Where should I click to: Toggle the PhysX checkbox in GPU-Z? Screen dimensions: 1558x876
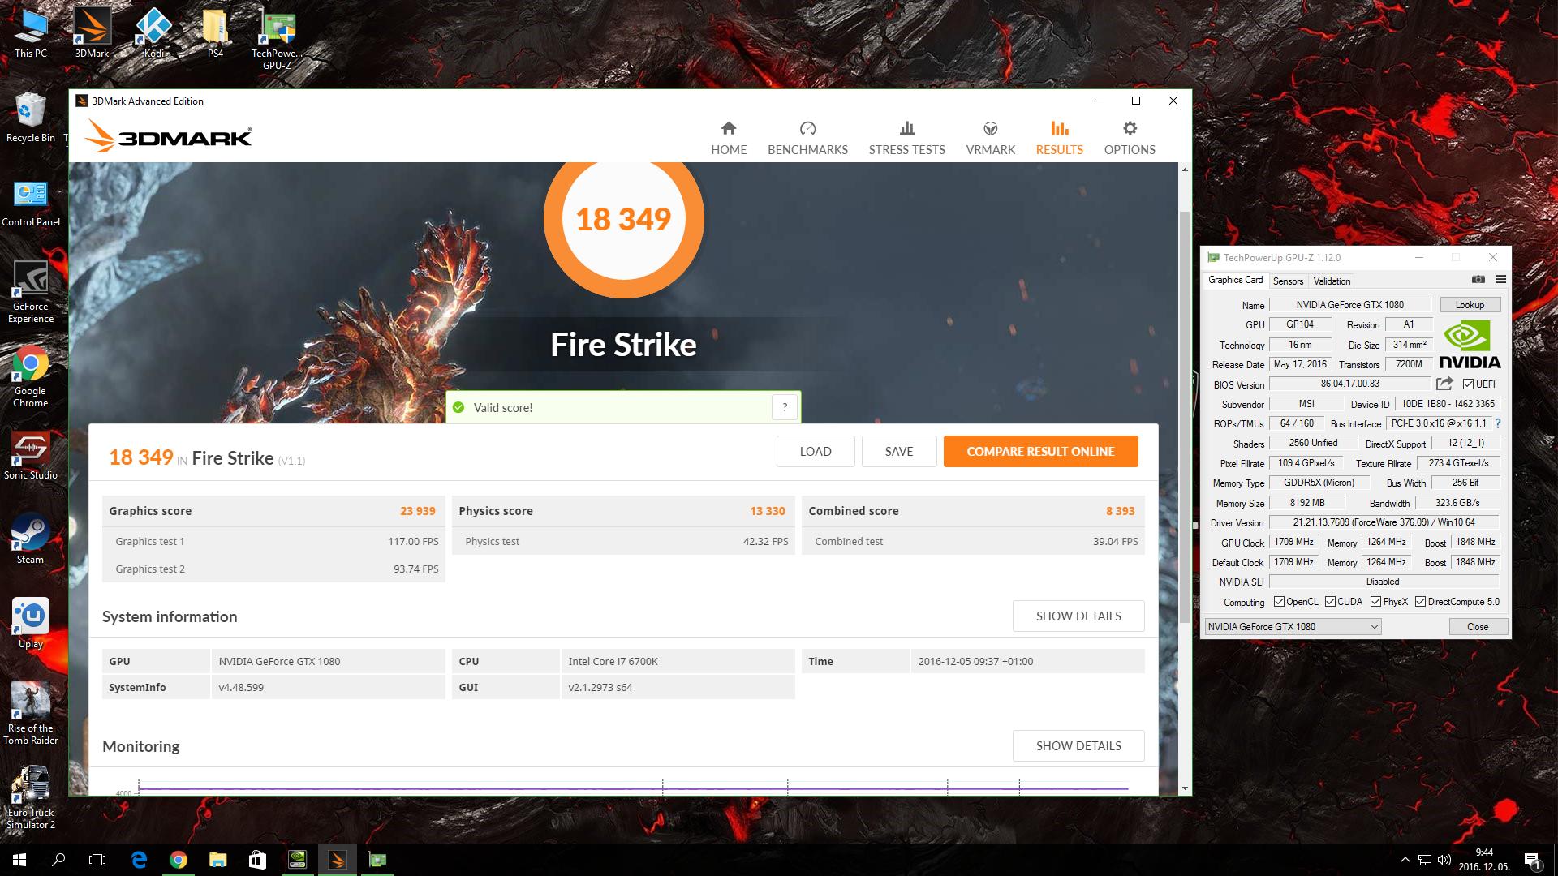[x=1375, y=601]
